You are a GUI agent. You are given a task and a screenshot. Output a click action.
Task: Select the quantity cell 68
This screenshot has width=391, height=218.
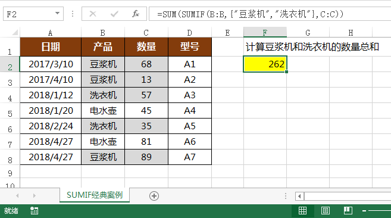point(146,64)
